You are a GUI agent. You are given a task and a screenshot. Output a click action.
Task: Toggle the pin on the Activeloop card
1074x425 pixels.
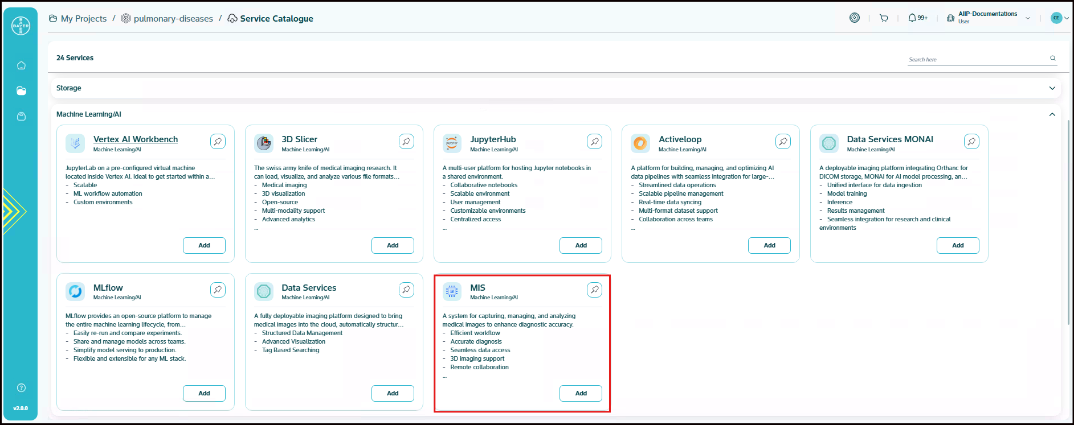[x=783, y=141]
